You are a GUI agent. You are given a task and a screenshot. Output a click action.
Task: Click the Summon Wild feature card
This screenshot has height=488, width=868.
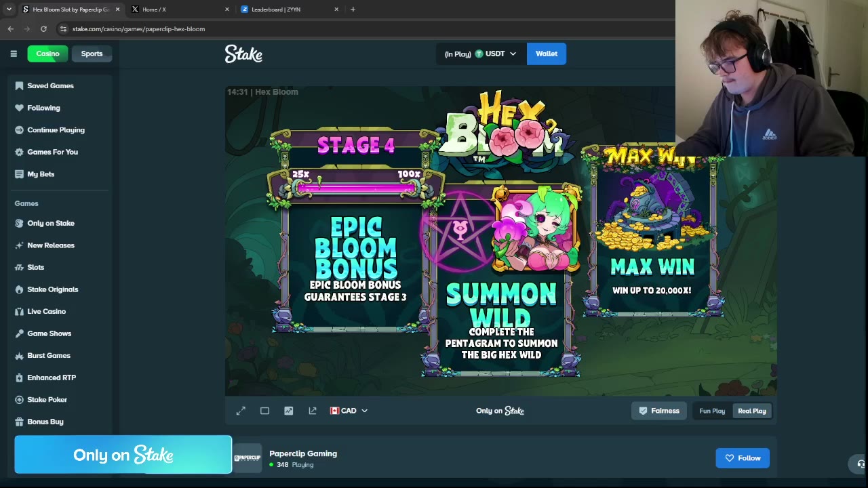click(501, 279)
